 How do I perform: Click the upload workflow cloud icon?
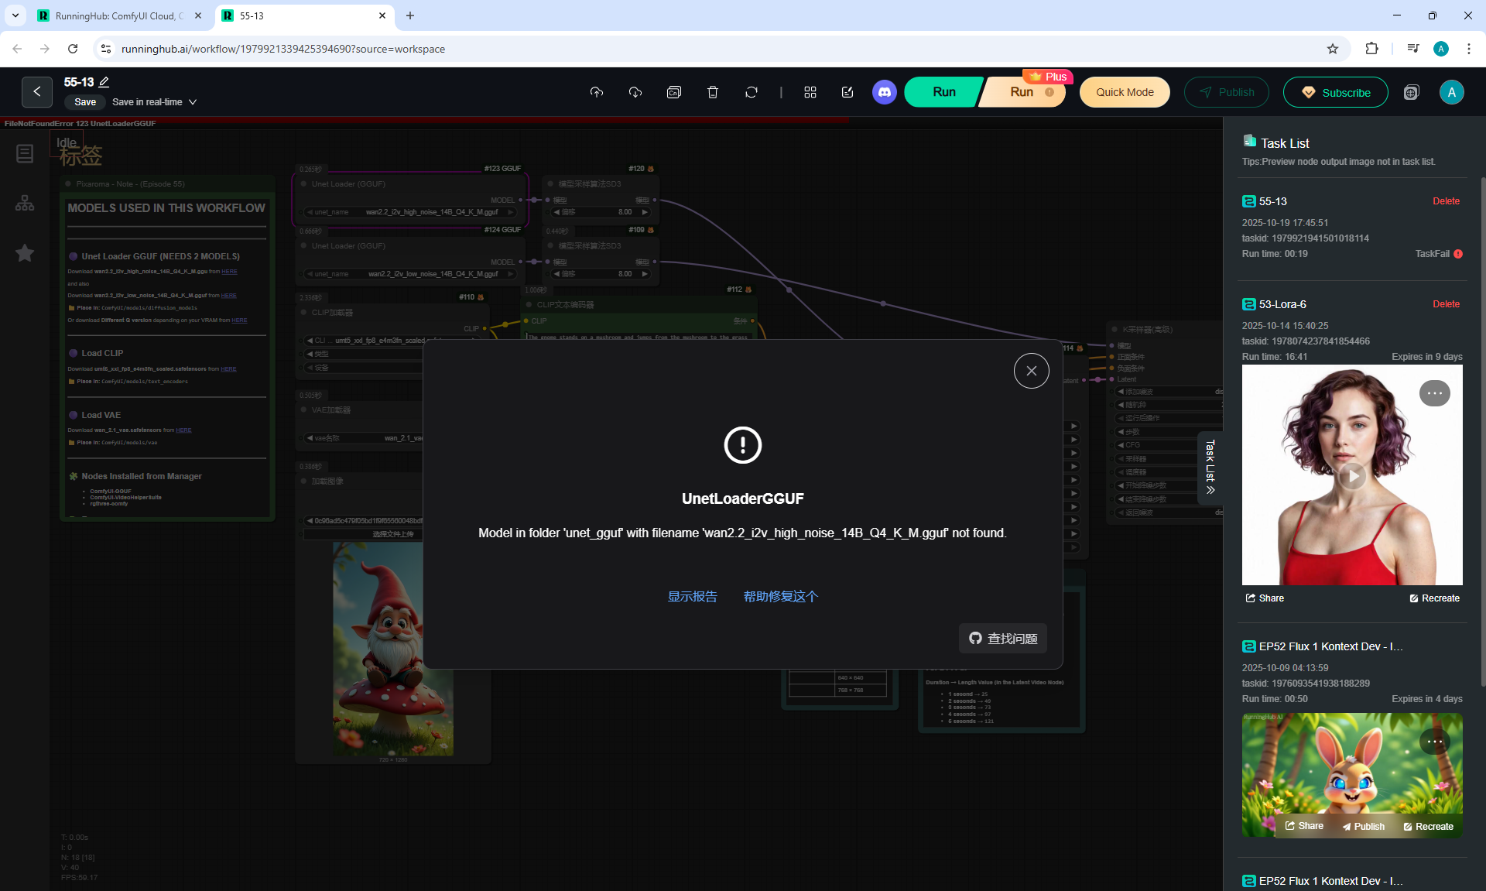(596, 92)
